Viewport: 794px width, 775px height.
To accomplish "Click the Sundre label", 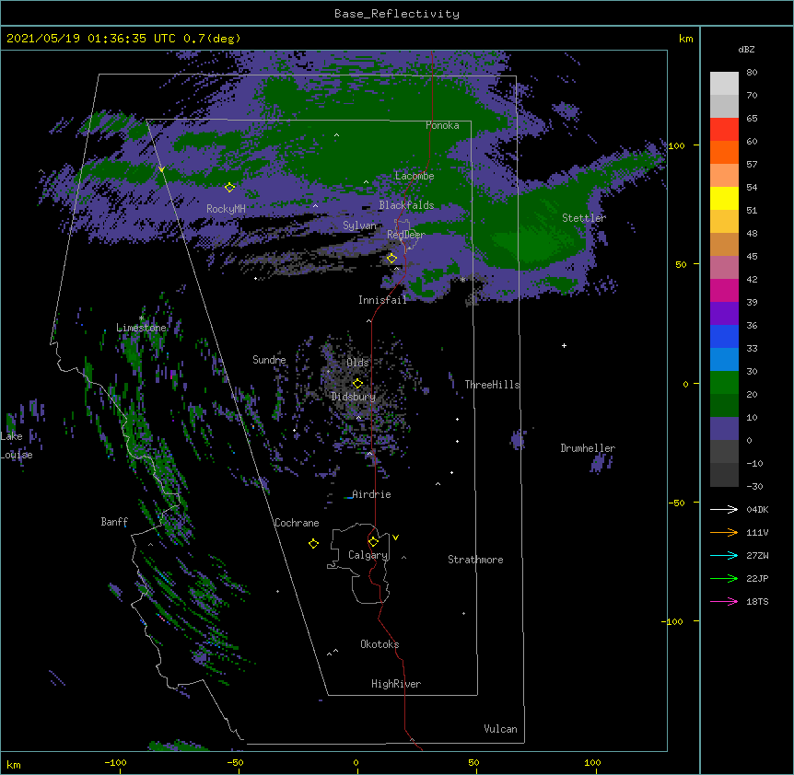I will tap(269, 360).
